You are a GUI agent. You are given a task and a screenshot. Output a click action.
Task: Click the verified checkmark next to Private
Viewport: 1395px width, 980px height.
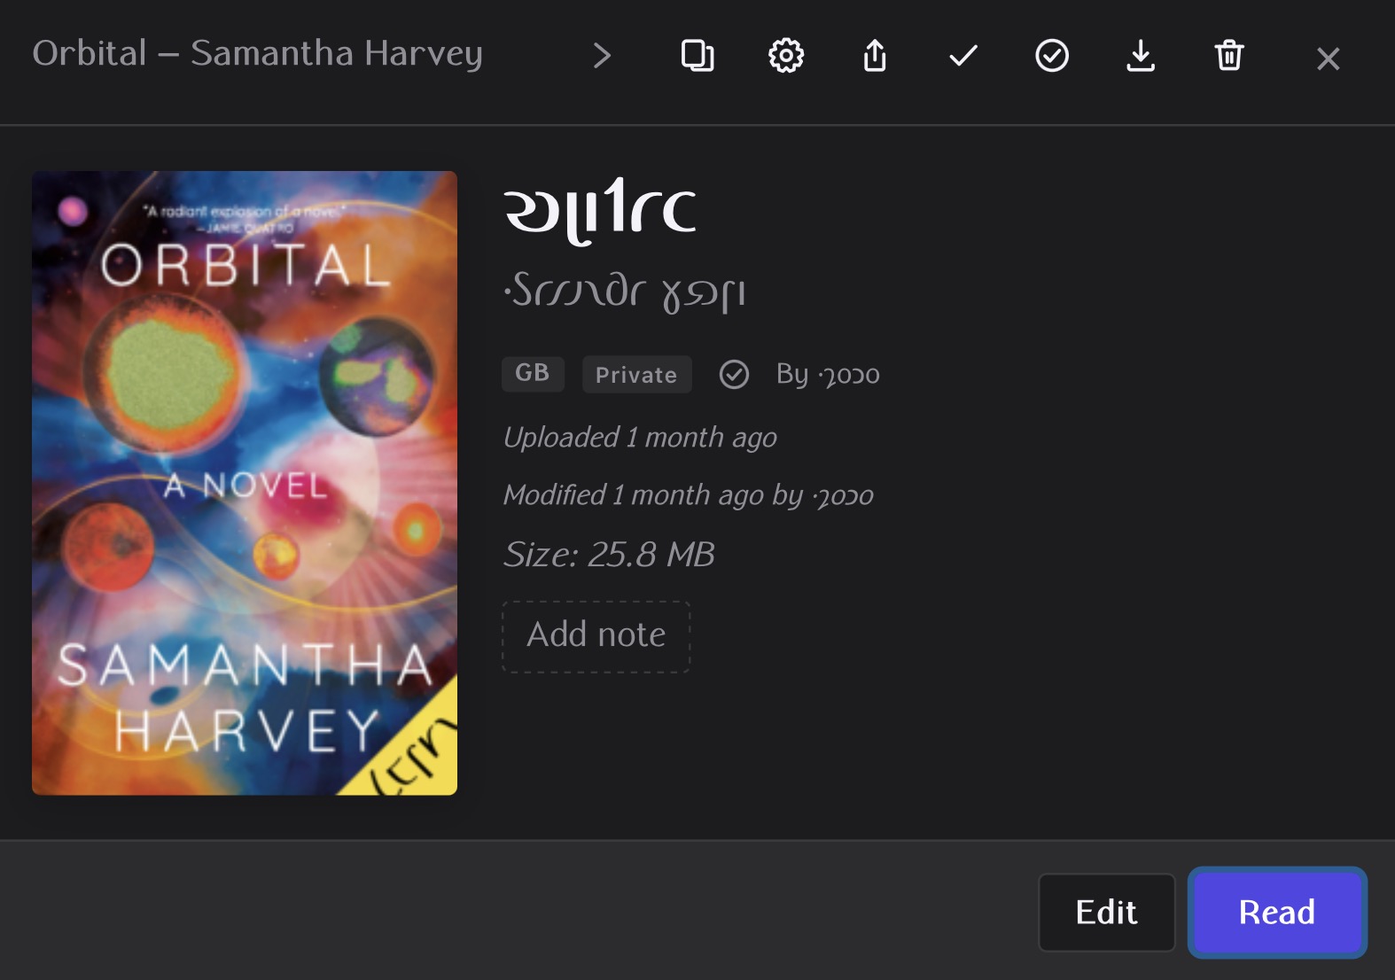coord(734,375)
